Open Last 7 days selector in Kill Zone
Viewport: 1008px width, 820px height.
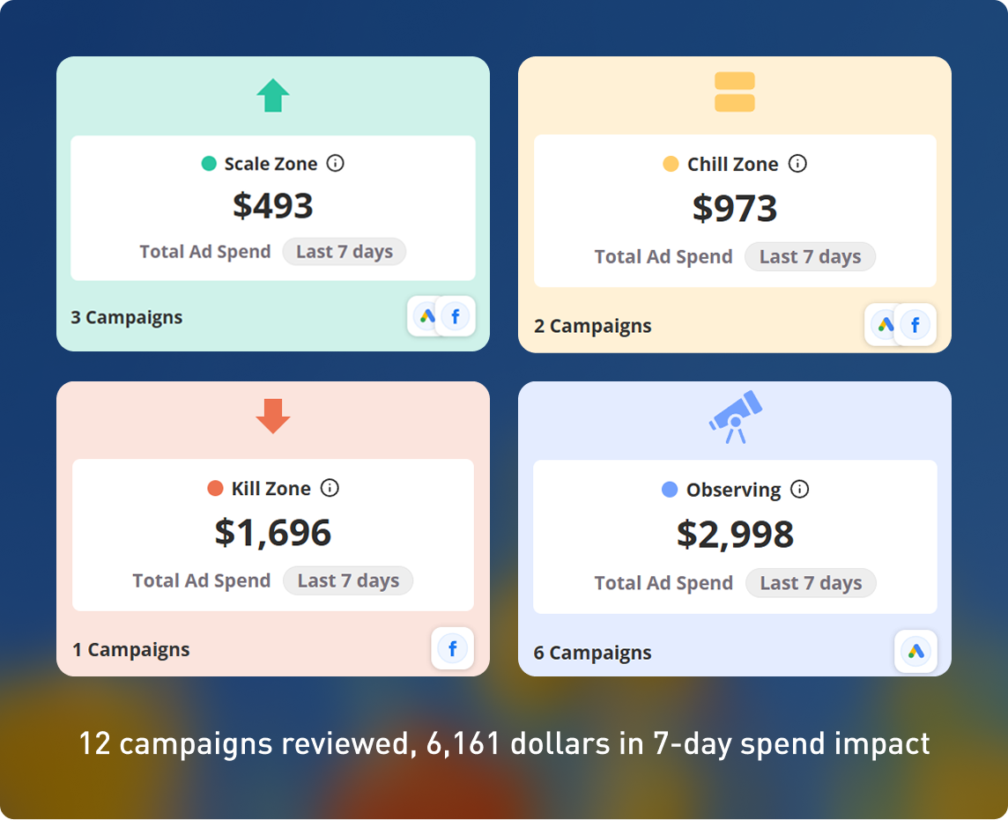click(x=348, y=580)
